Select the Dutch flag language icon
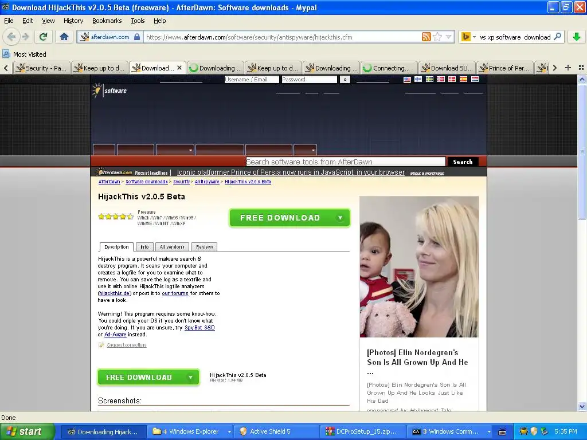The width and height of the screenshot is (587, 440). (x=475, y=79)
